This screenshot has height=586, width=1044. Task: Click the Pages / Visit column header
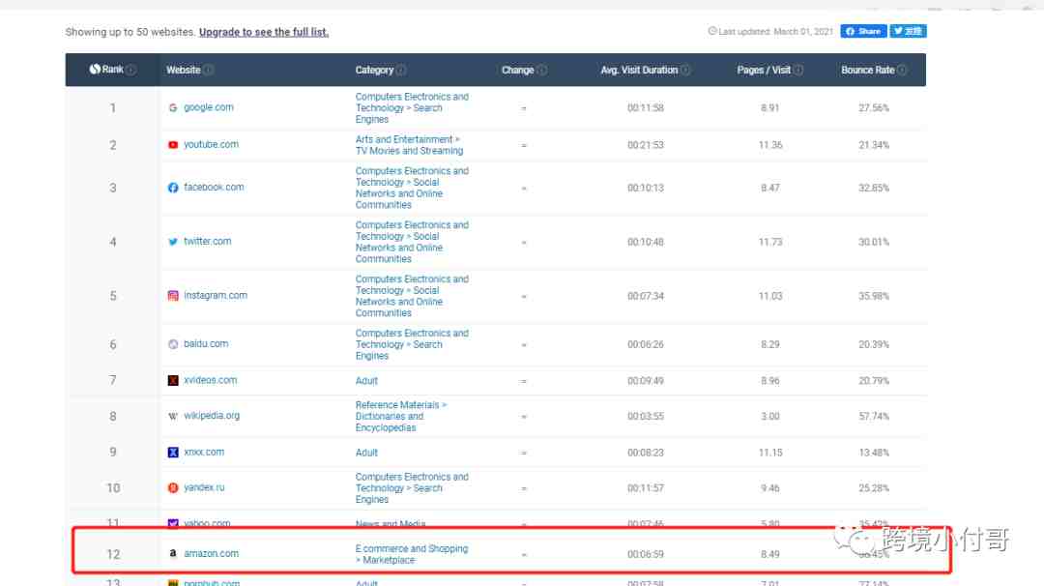764,70
